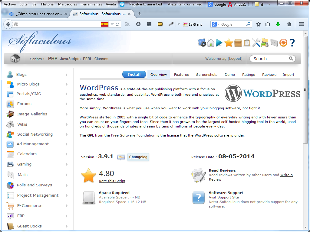Click the Changelog button
Screen dimensions: 310x232
pos(138,157)
